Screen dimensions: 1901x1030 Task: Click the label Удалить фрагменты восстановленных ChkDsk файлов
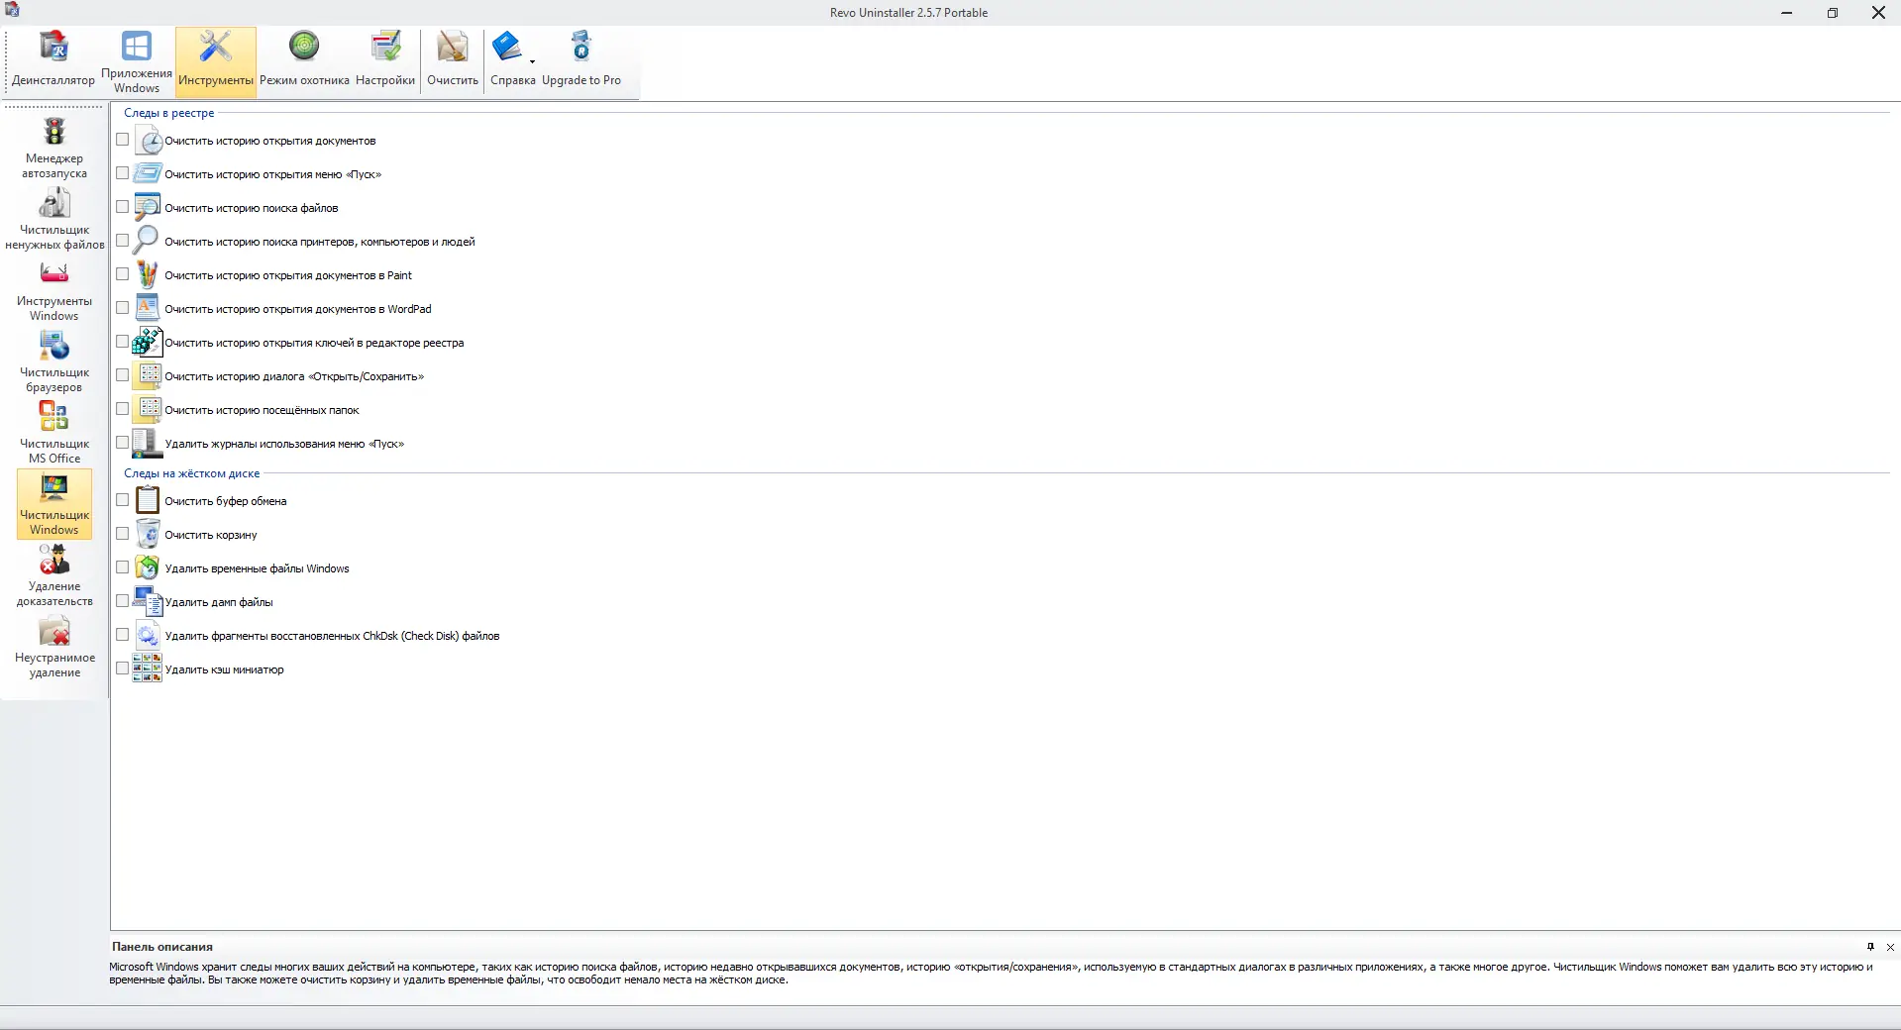(x=332, y=636)
